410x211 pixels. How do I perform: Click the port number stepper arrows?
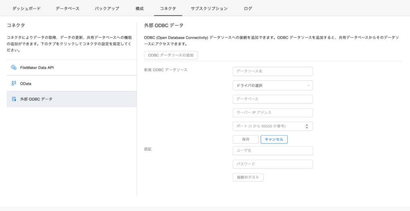(x=307, y=126)
